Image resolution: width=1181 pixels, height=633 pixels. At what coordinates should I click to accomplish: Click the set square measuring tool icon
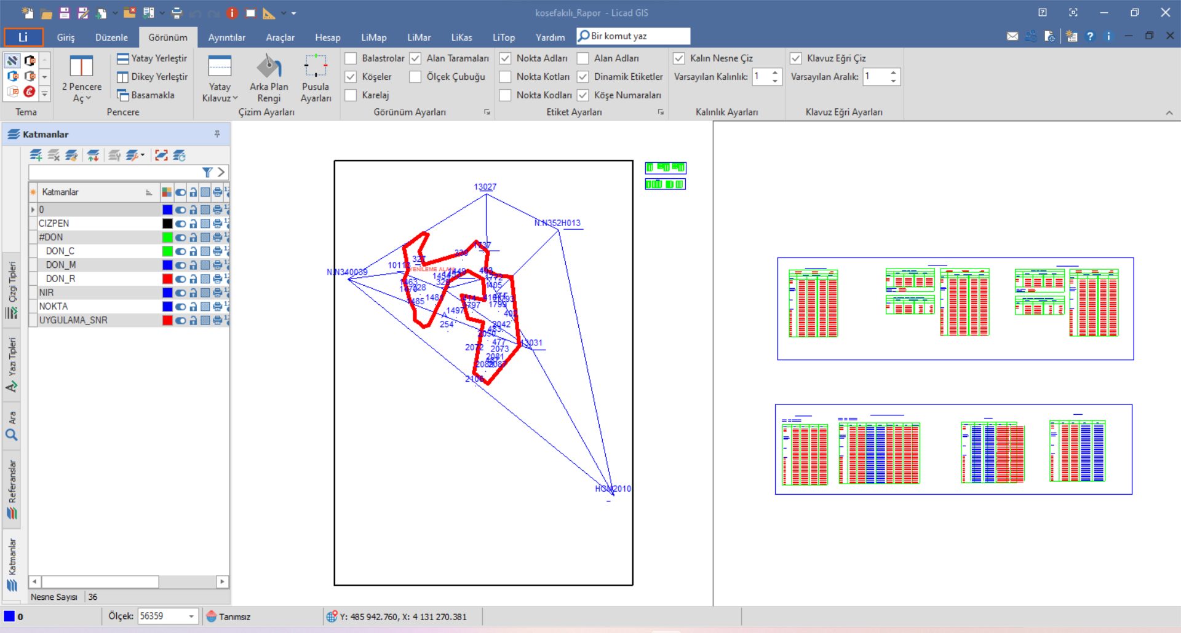[269, 12]
